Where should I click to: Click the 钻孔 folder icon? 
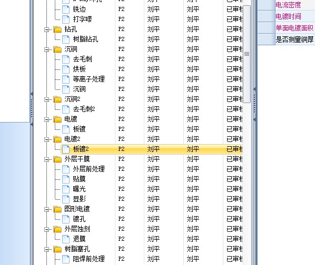tap(57, 29)
